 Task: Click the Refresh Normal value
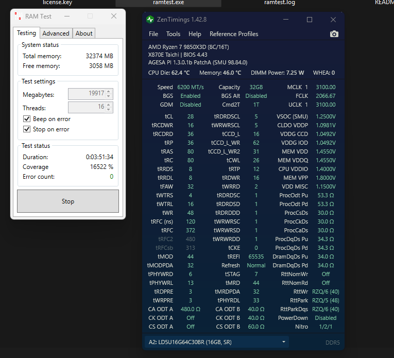pos(256,265)
